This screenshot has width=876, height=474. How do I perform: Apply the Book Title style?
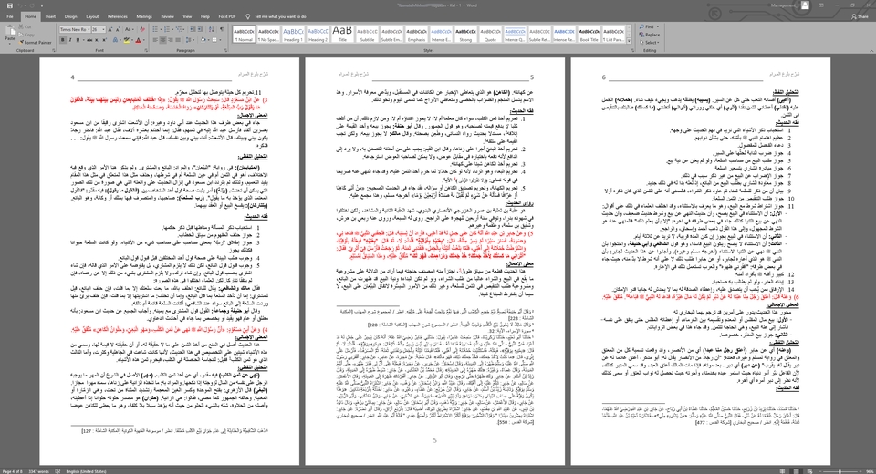(589, 34)
